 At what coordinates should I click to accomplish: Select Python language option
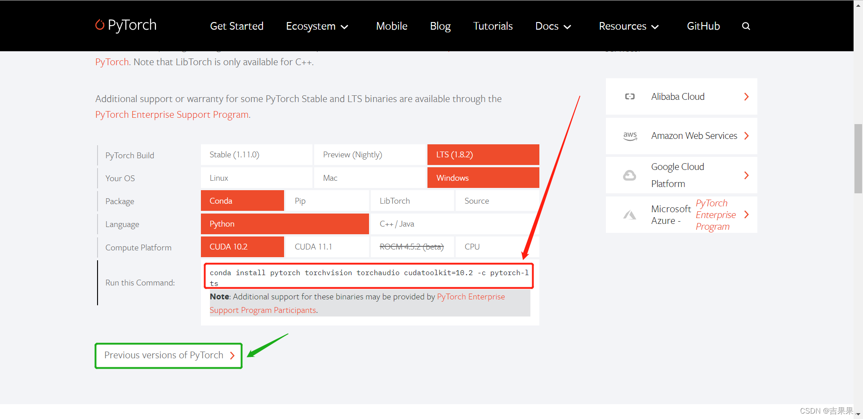click(285, 224)
